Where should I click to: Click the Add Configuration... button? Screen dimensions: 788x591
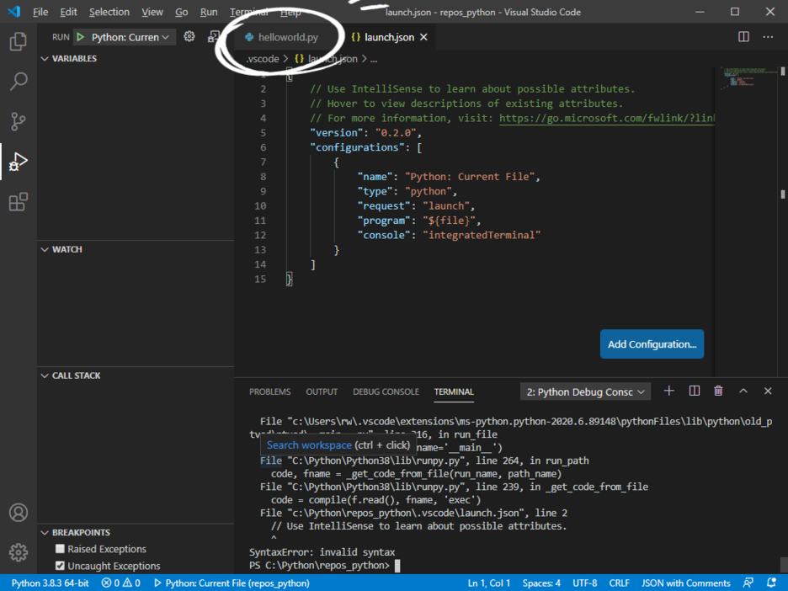pos(652,344)
